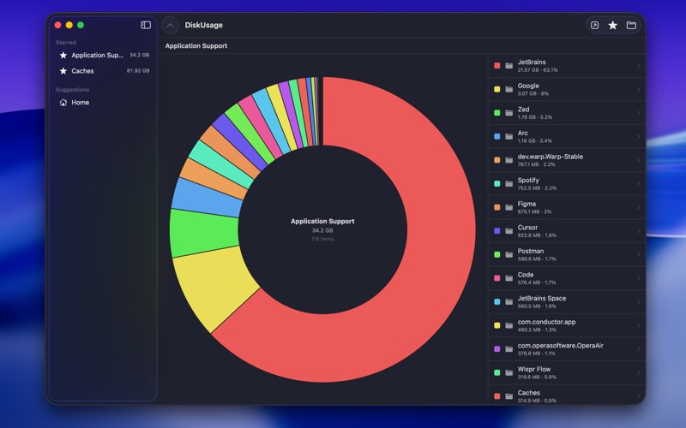The image size is (686, 428).
Task: Select the "JetBrains Space" list entry name
Action: 542,298
